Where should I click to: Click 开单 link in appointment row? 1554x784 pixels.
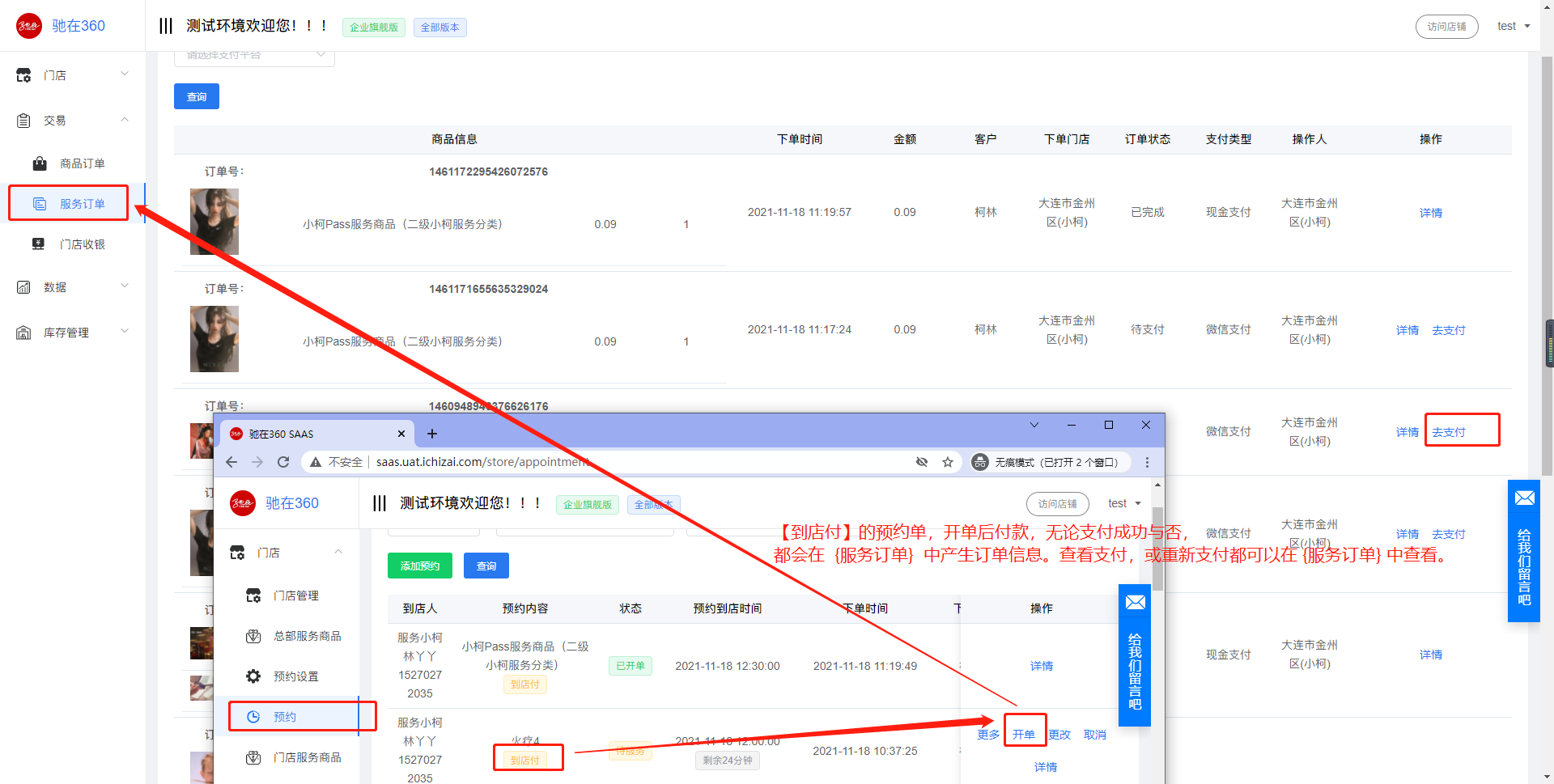point(1024,735)
